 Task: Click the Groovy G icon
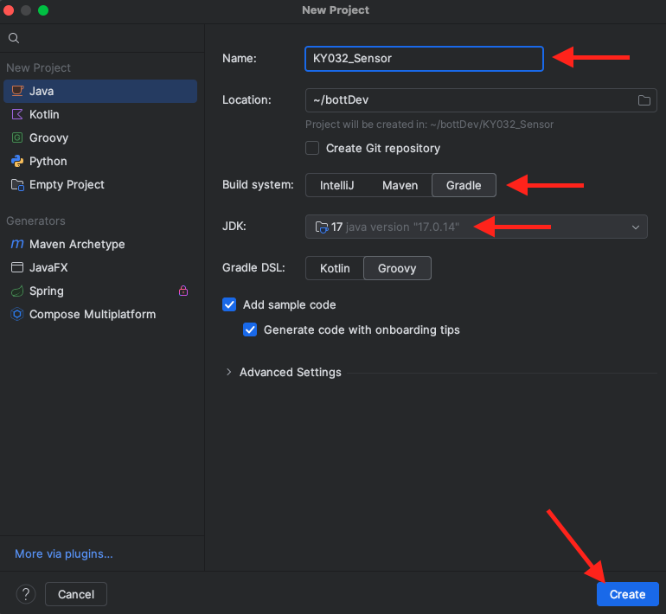[x=17, y=138]
